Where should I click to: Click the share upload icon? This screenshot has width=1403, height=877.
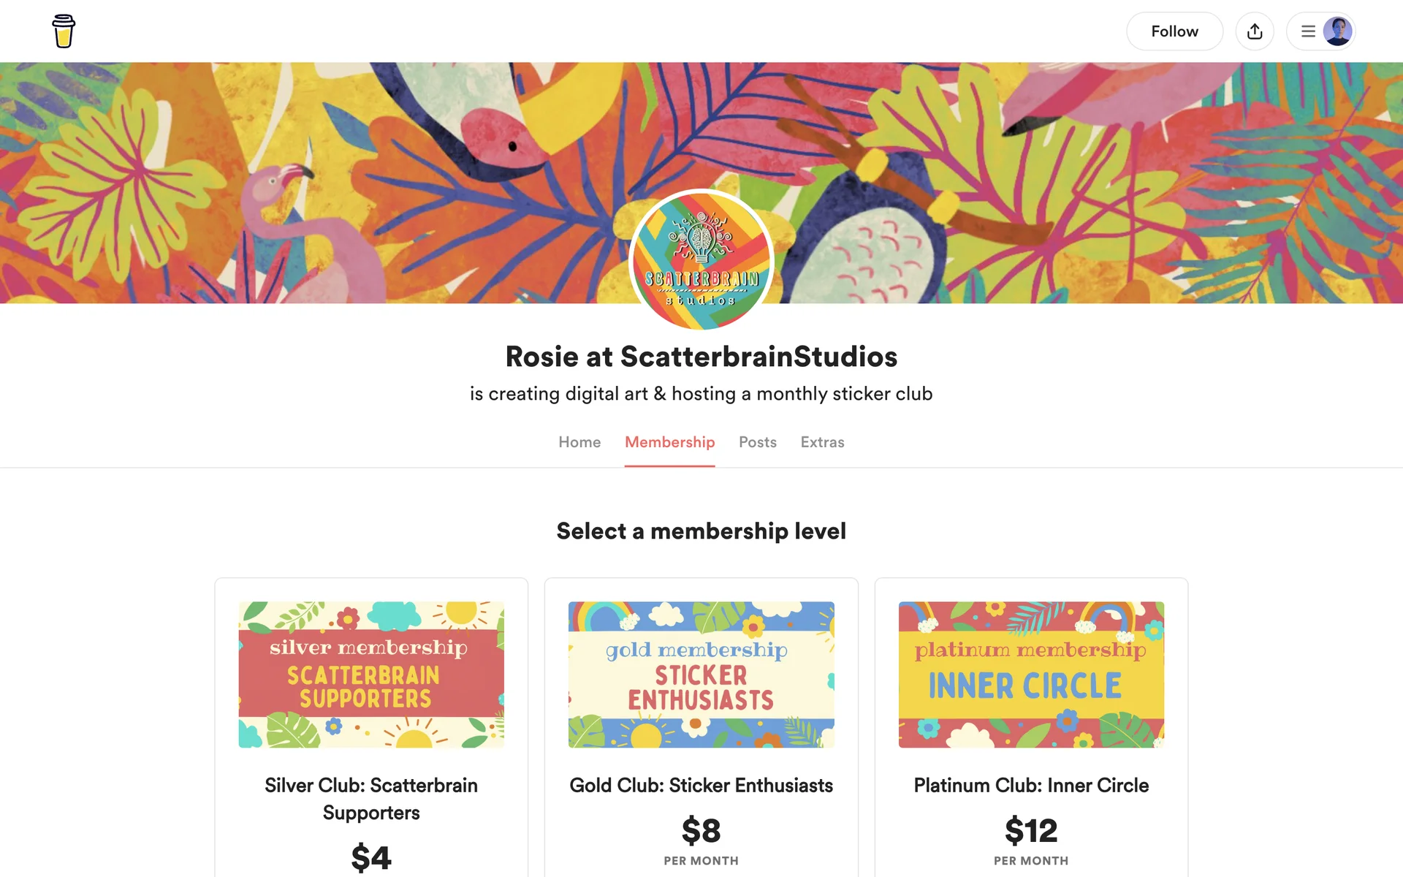pos(1254,31)
